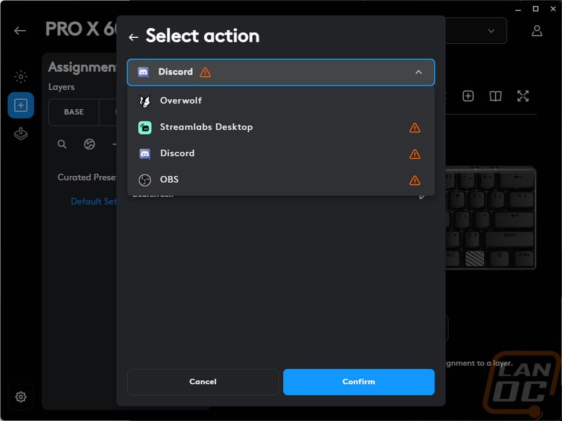562x421 pixels.
Task: Click the search magnifier in Assignments
Action: pos(62,144)
